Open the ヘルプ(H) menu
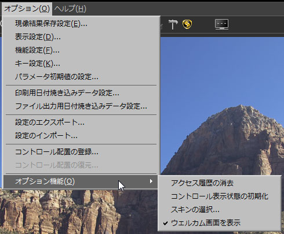 (x=70, y=9)
